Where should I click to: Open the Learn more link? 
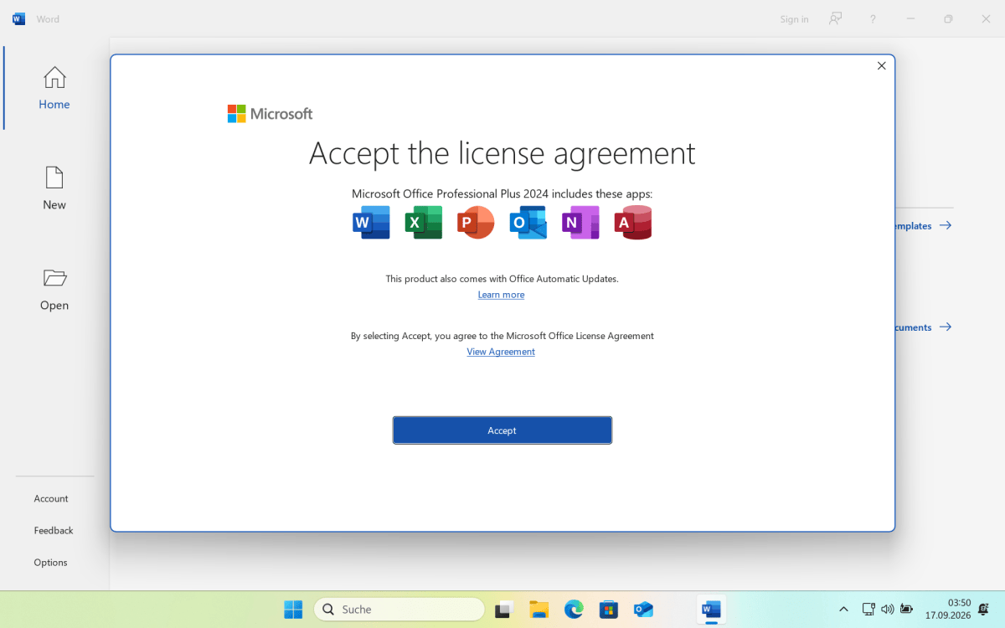pyautogui.click(x=501, y=295)
